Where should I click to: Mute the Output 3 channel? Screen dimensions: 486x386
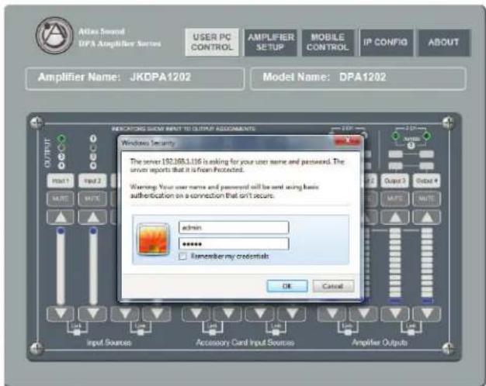click(395, 198)
